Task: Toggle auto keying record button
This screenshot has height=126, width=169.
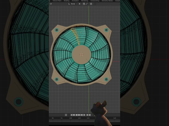Action: [66, 115]
